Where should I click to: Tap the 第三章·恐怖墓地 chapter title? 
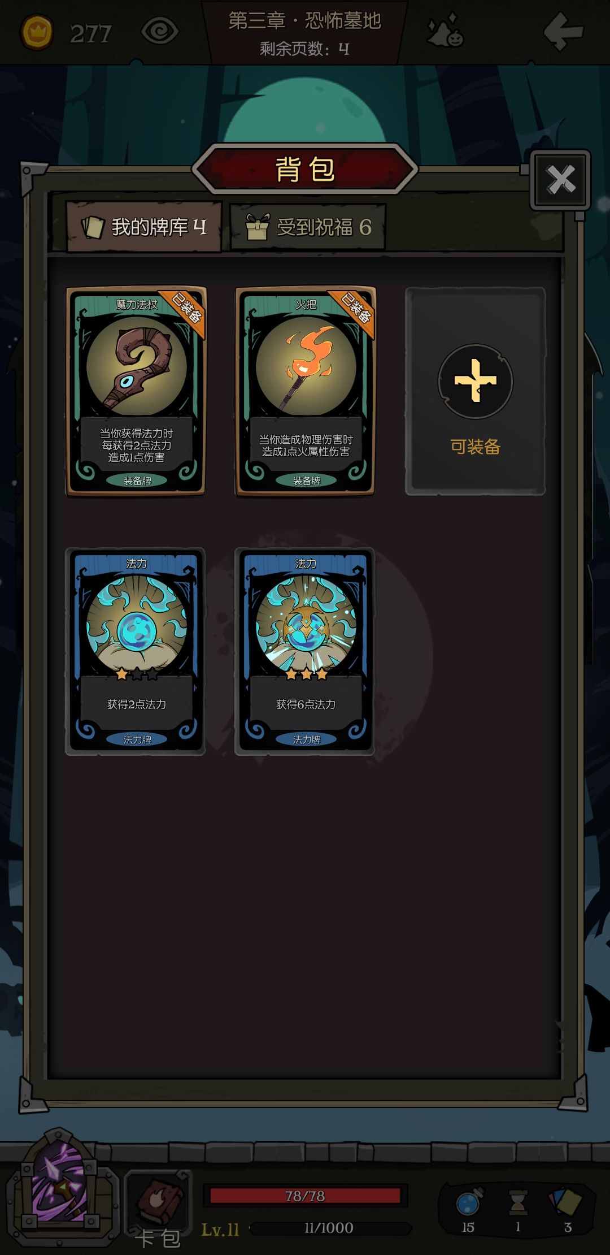tap(305, 21)
